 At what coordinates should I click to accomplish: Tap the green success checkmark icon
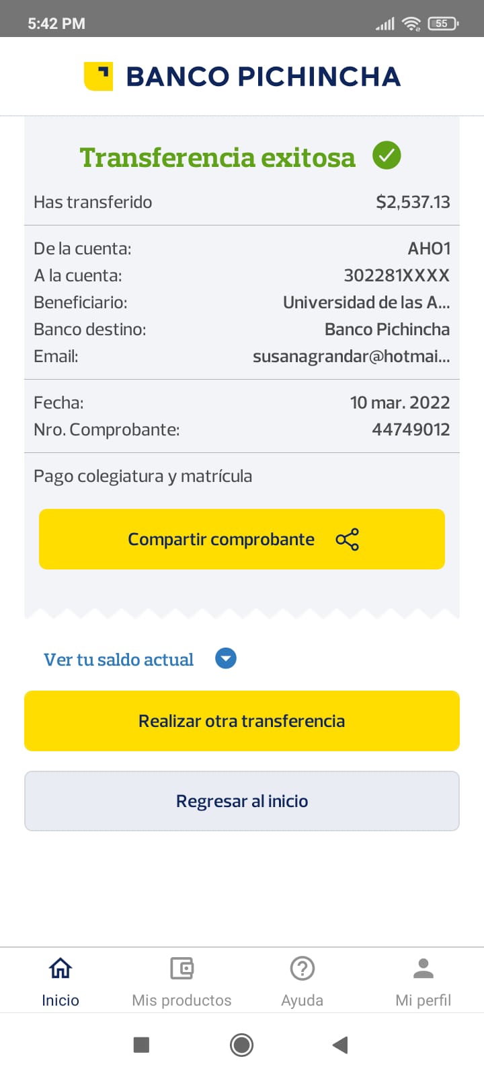(x=387, y=155)
